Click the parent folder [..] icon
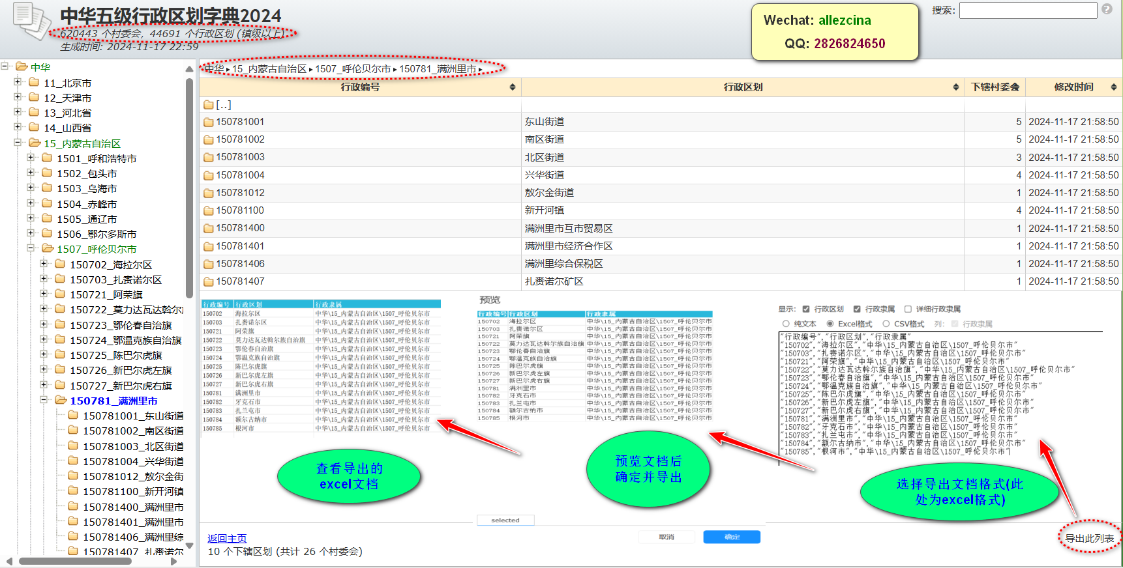Image resolution: width=1123 pixels, height=568 pixels. pyautogui.click(x=208, y=105)
